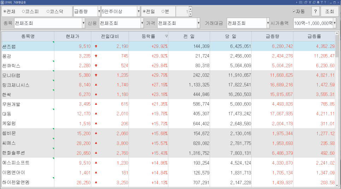Click the question mark icon in title bar
This screenshot has width=341, height=189.
pyautogui.click(x=325, y=2)
